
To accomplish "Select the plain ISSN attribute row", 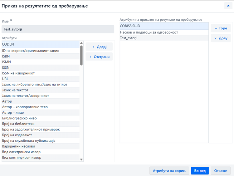I will click(41, 68).
